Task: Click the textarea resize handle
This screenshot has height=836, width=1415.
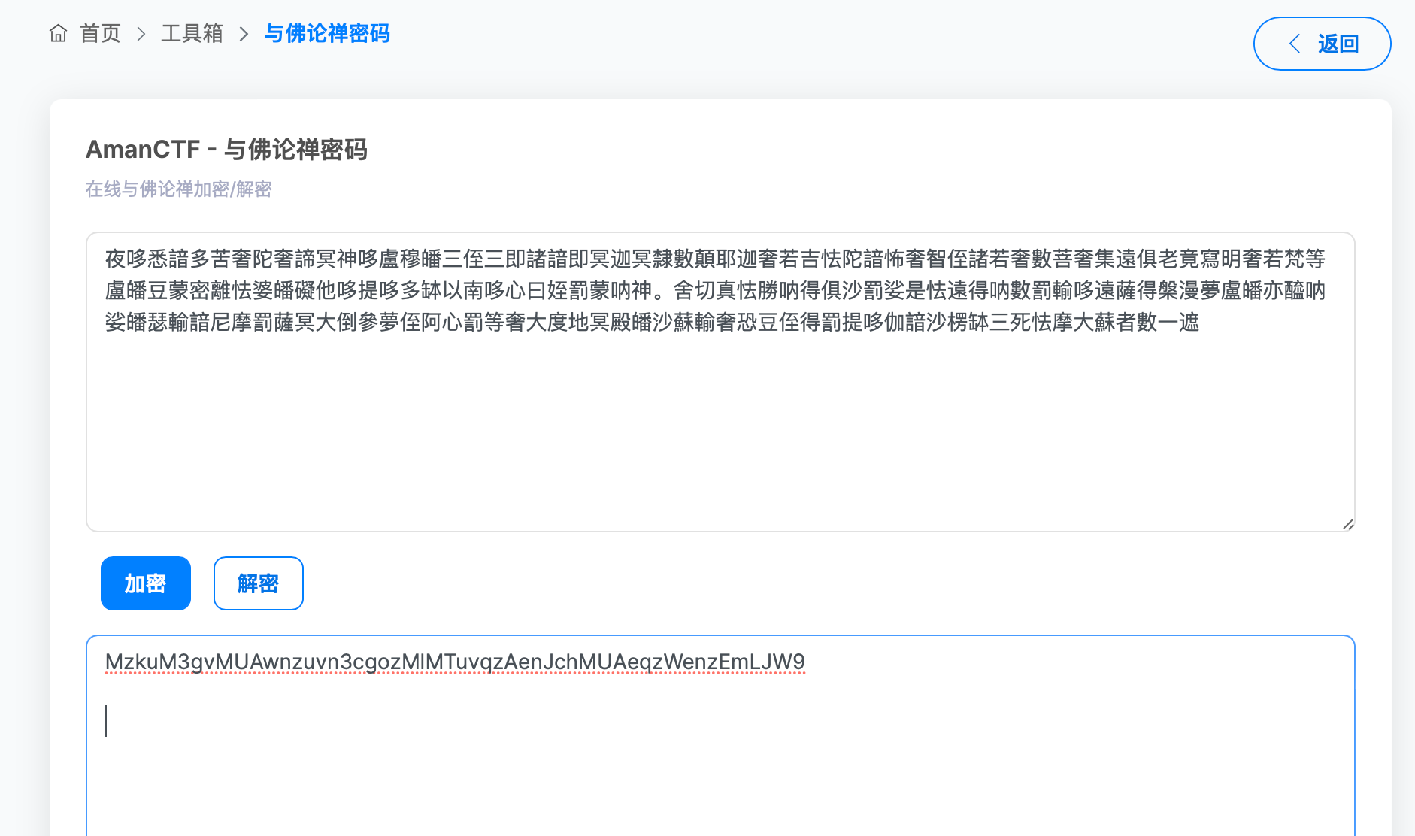Action: click(1348, 524)
